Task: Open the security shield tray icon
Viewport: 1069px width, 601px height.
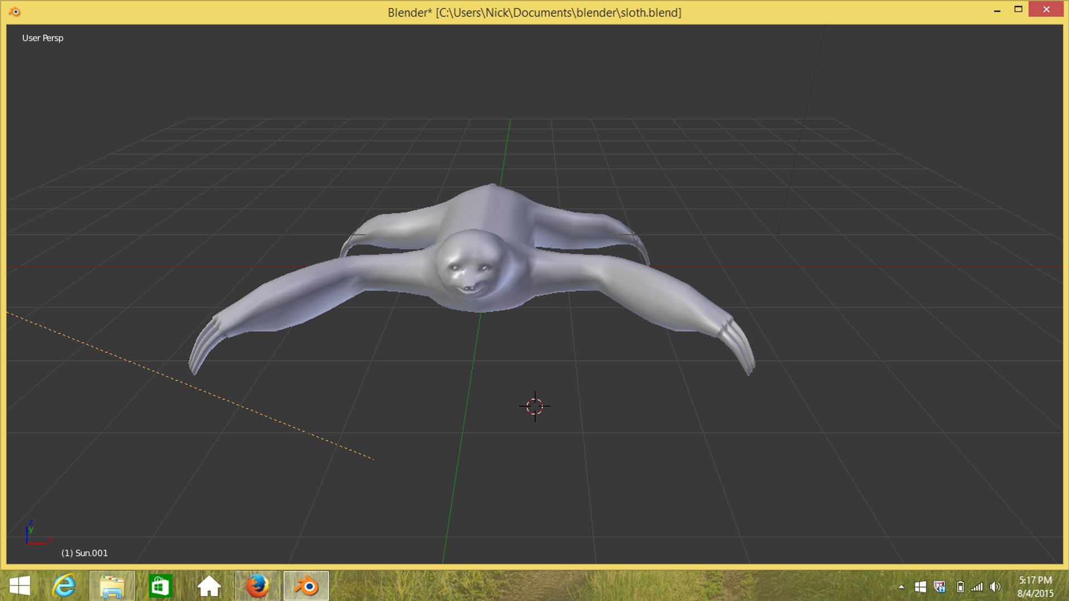Action: coord(940,587)
